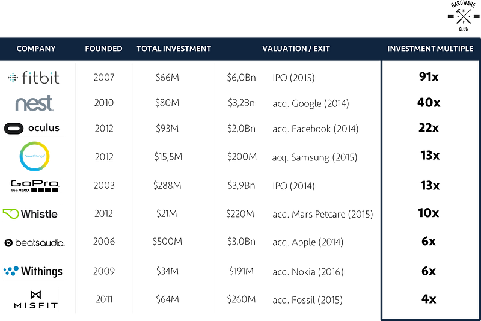Select the 40x investment multiple
Screen dimensions: 481x321
[x=429, y=102]
